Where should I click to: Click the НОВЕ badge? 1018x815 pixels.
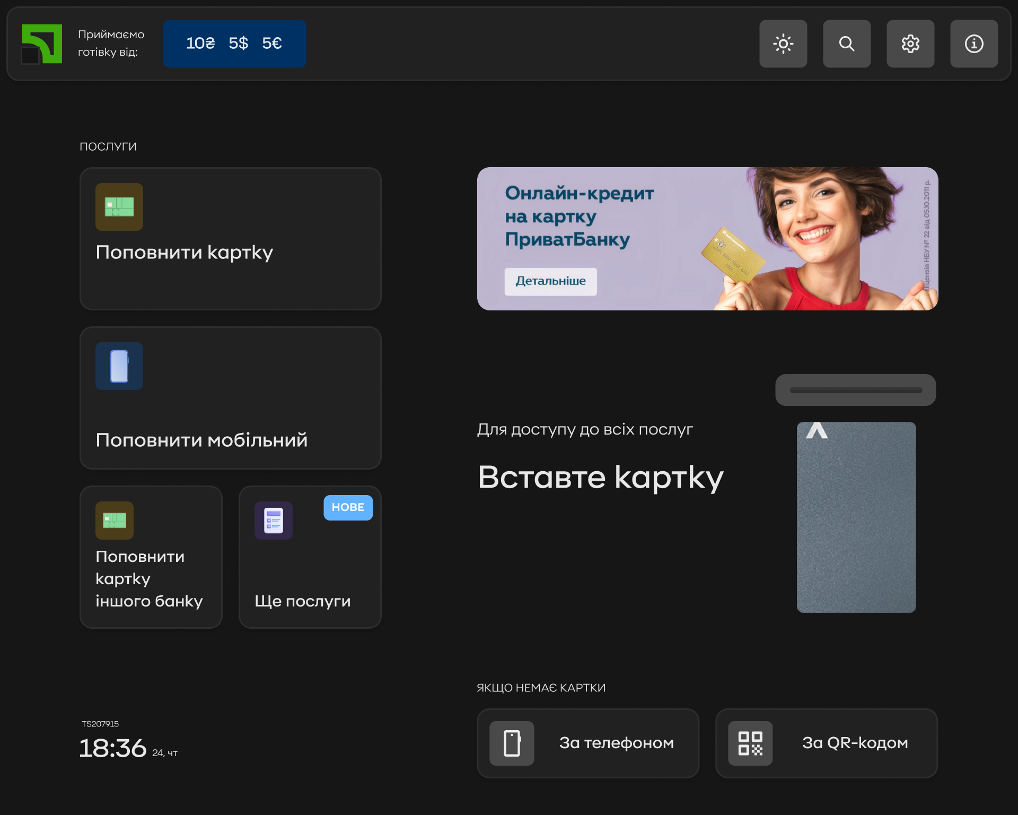(348, 507)
